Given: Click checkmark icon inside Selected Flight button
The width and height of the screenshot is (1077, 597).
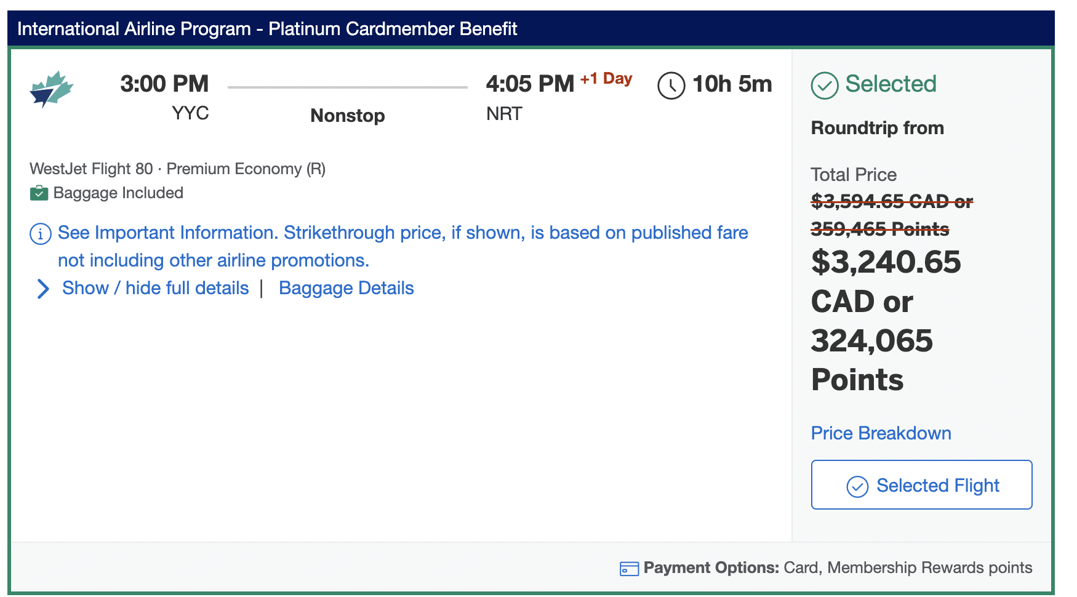Looking at the screenshot, I should pyautogui.click(x=857, y=486).
